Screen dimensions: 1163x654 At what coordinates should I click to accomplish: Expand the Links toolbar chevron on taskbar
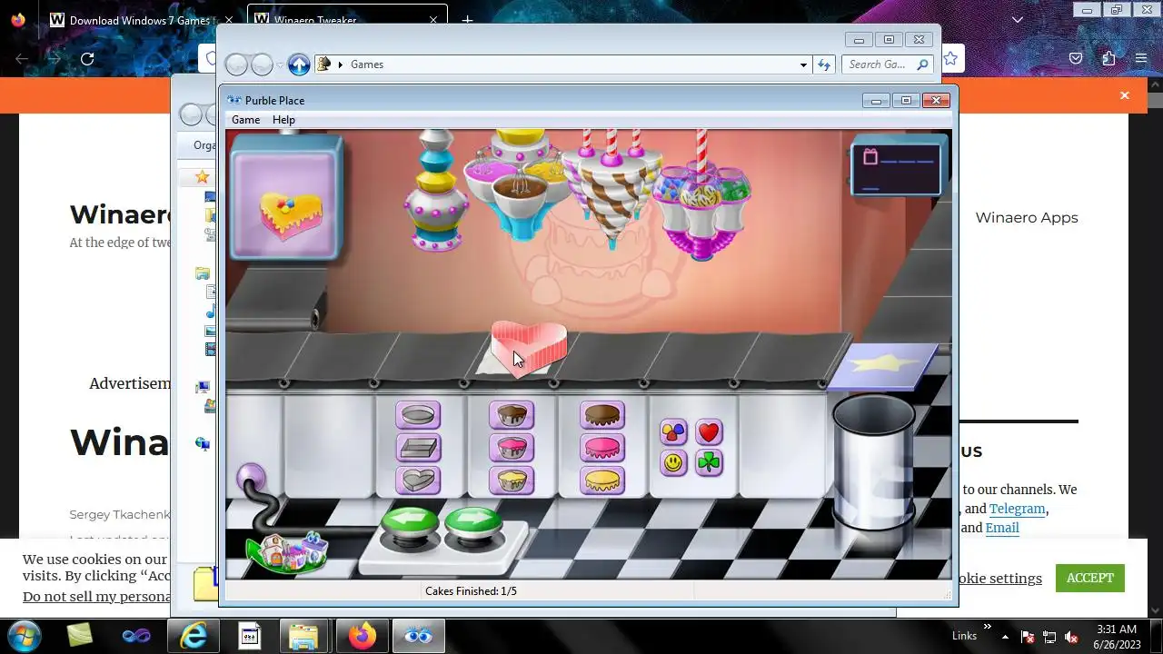pyautogui.click(x=988, y=628)
